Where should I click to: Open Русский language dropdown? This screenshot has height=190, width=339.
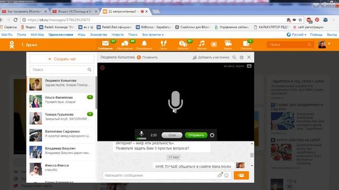(297, 34)
